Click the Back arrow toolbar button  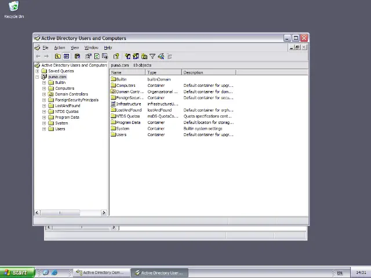pyautogui.click(x=38, y=56)
